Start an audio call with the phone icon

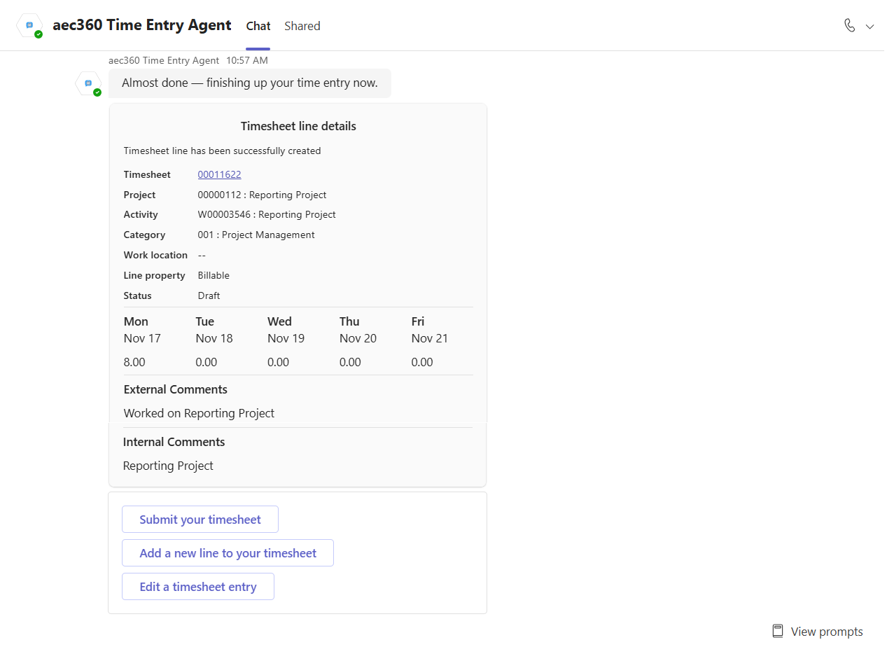pos(849,26)
